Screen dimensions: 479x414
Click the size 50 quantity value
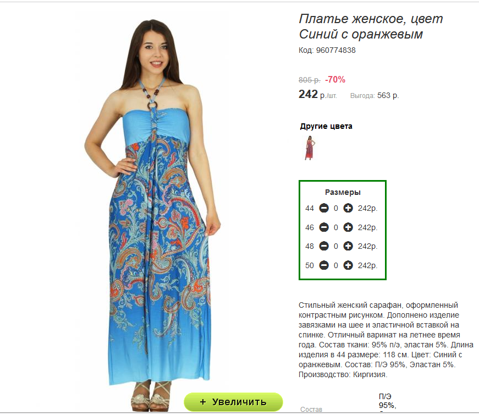(x=335, y=265)
